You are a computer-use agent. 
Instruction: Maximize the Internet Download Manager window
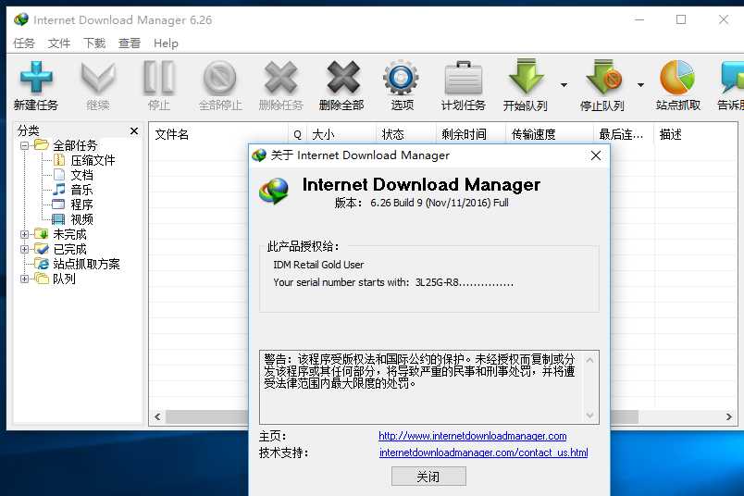coord(681,19)
